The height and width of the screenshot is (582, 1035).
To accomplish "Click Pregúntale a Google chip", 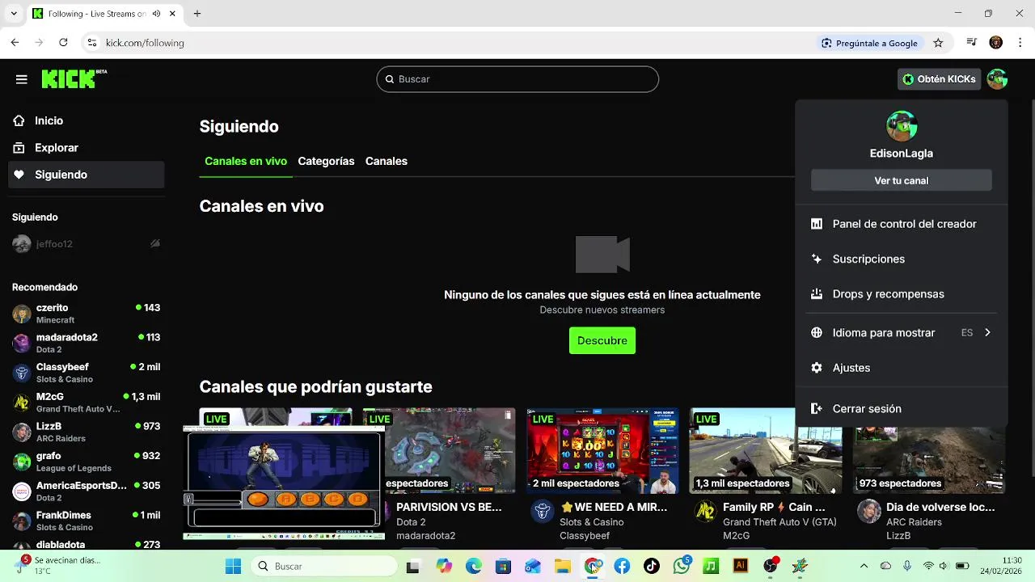I will (869, 43).
